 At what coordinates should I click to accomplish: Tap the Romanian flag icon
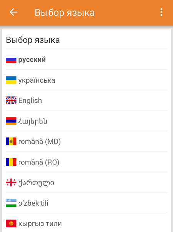click(11, 162)
